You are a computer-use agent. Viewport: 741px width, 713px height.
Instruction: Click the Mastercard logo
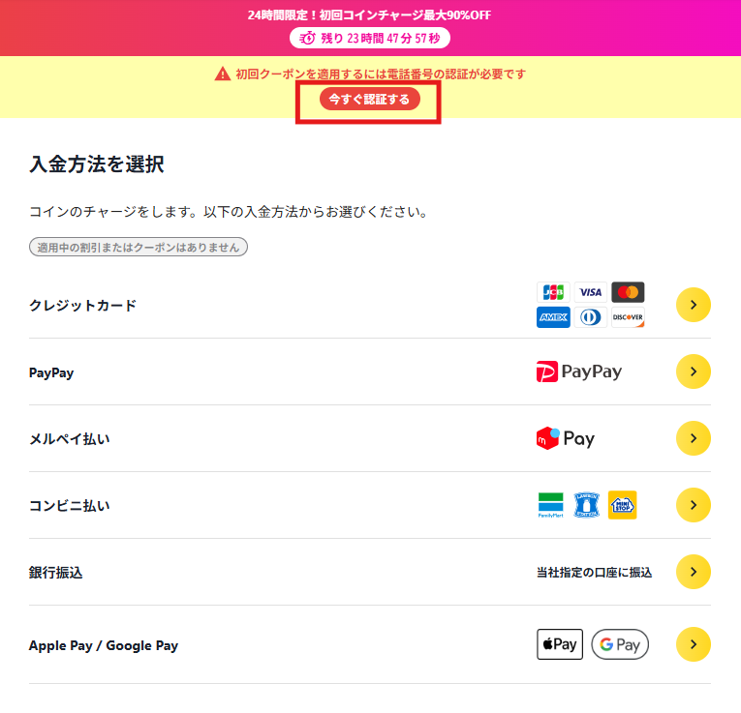point(628,292)
